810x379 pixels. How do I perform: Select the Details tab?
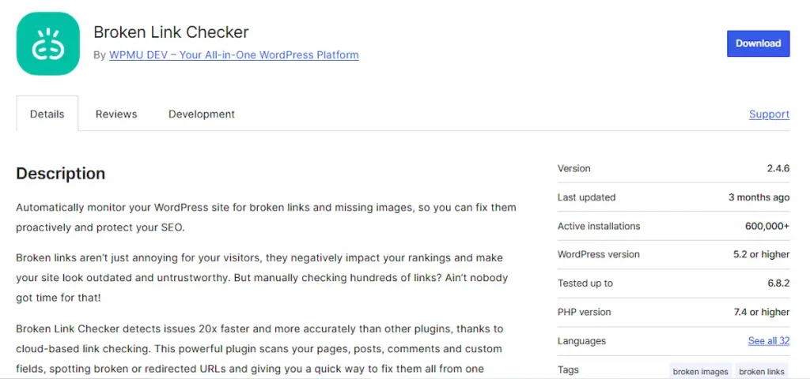[x=47, y=114]
